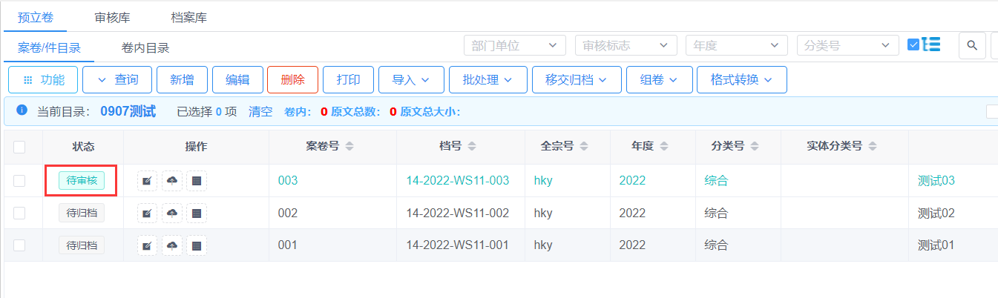Screen dimensions: 998x298
Task: Click the tree view icon beside the filters
Action: (x=932, y=45)
